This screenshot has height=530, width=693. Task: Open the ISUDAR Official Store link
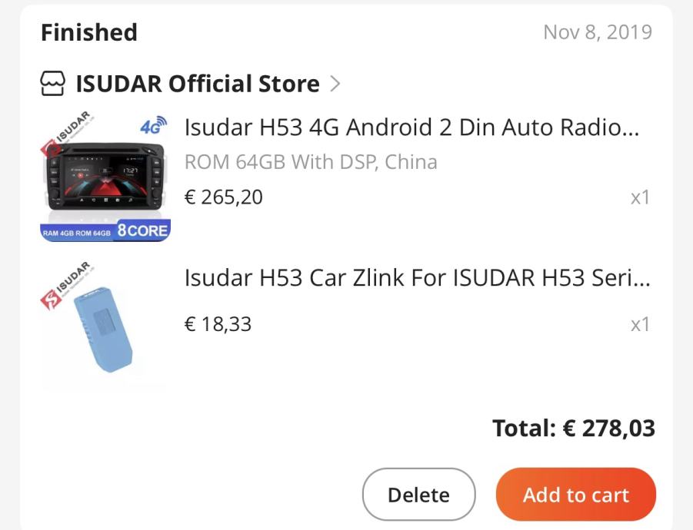coord(198,84)
